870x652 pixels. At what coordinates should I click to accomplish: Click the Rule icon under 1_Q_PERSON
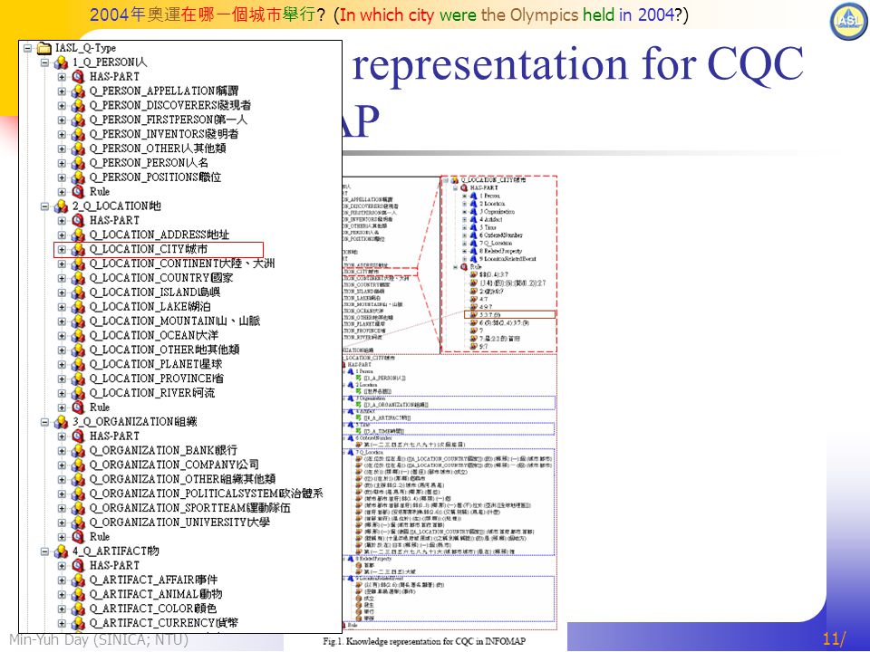[x=78, y=192]
